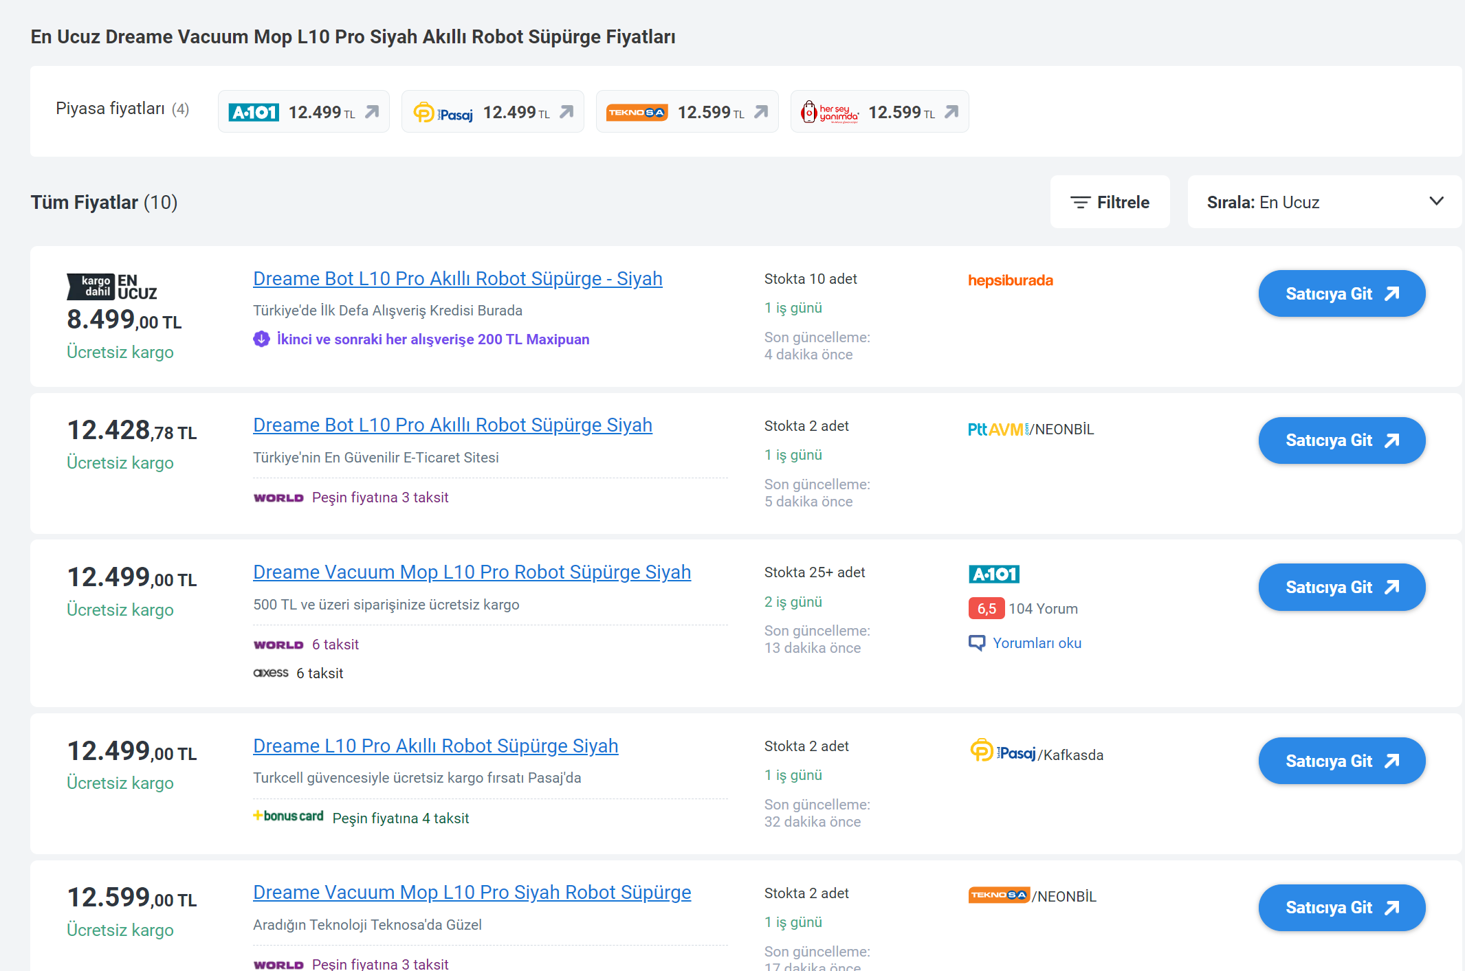
Task: Click 'Stokta 10 adet' stock text
Action: [x=811, y=278]
